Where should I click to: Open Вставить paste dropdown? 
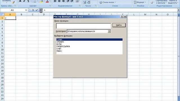tap(6, 3)
